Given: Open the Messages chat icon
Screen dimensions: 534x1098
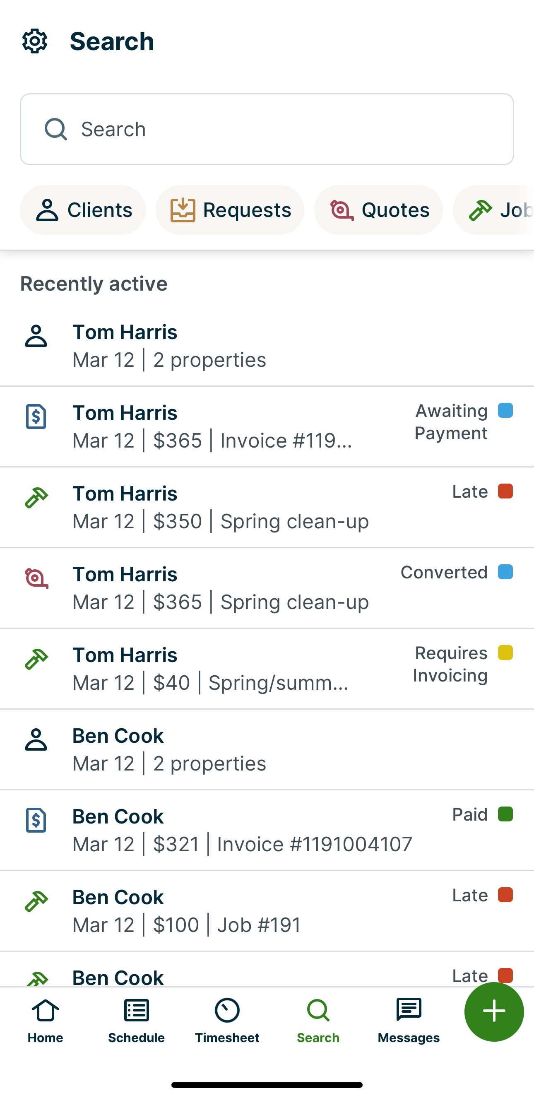Looking at the screenshot, I should [x=408, y=1010].
